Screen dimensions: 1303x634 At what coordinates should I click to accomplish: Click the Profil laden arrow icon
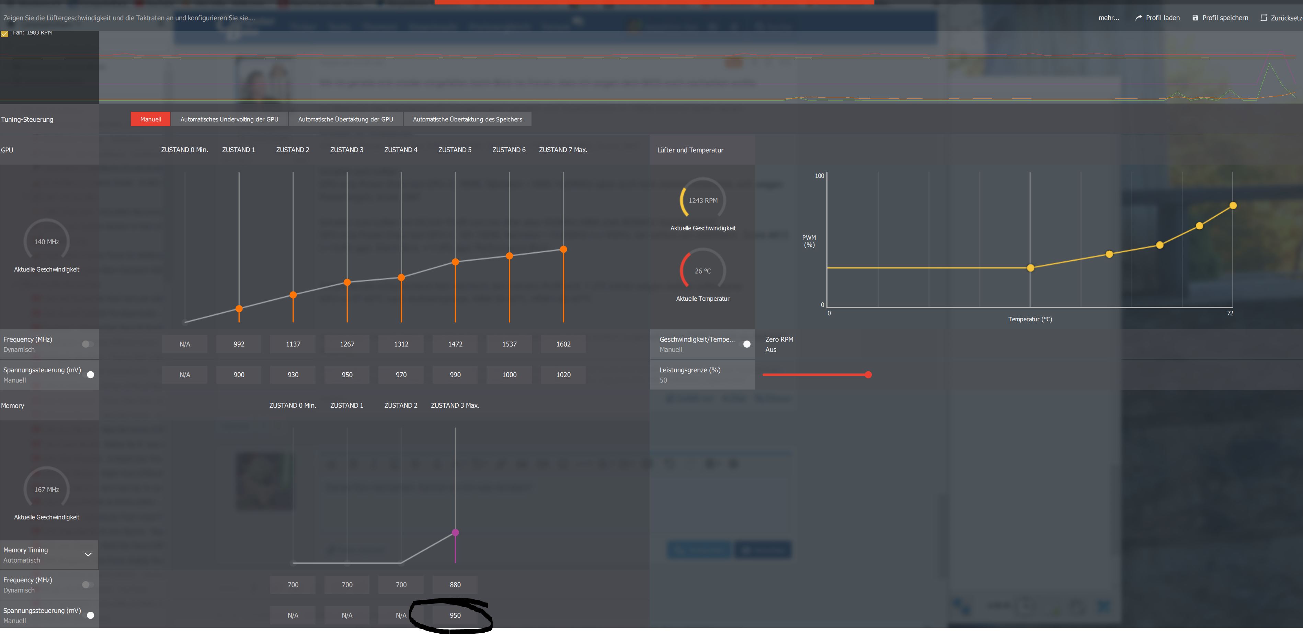point(1138,18)
